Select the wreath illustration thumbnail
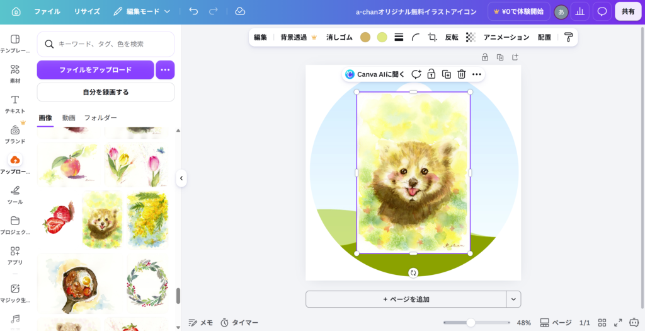The width and height of the screenshot is (645, 331). (x=147, y=284)
